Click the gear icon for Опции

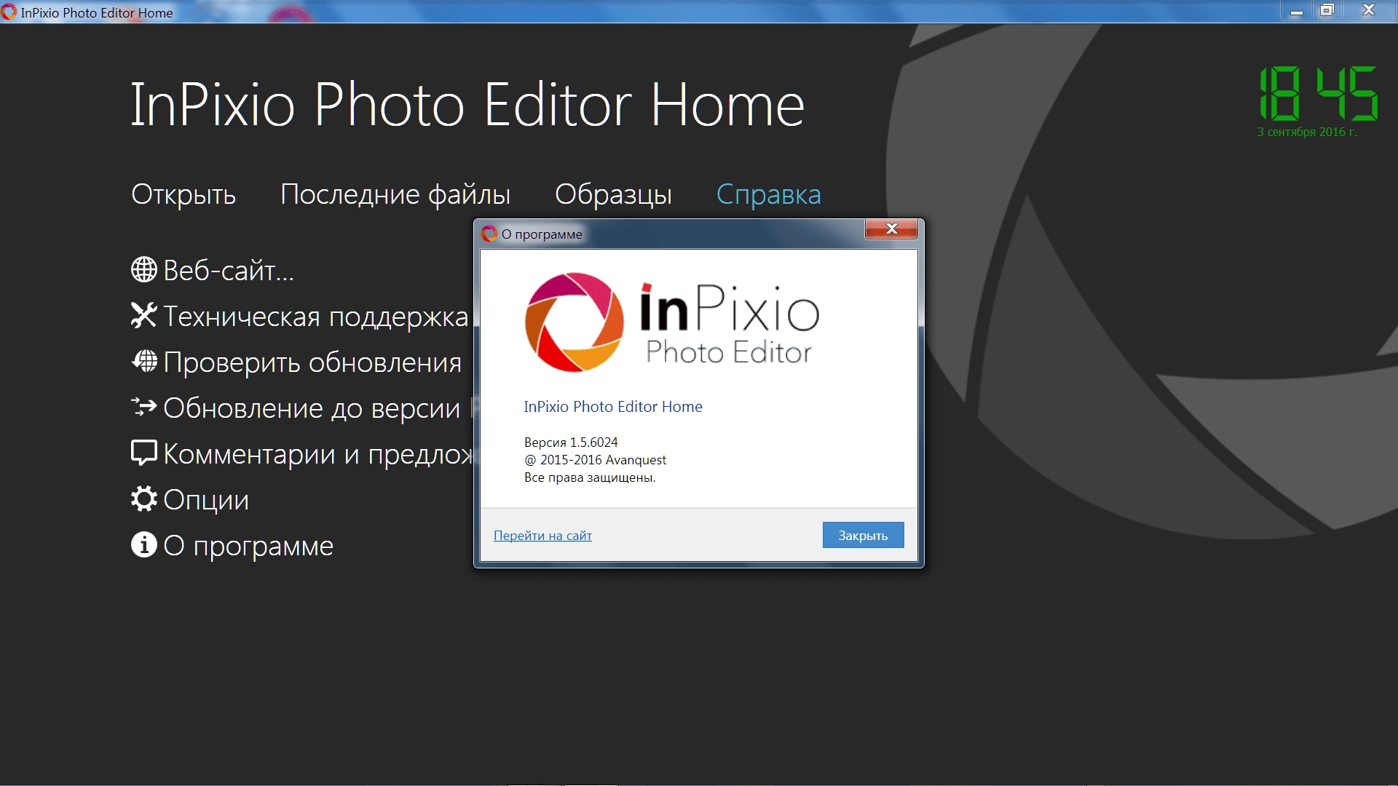coord(143,499)
